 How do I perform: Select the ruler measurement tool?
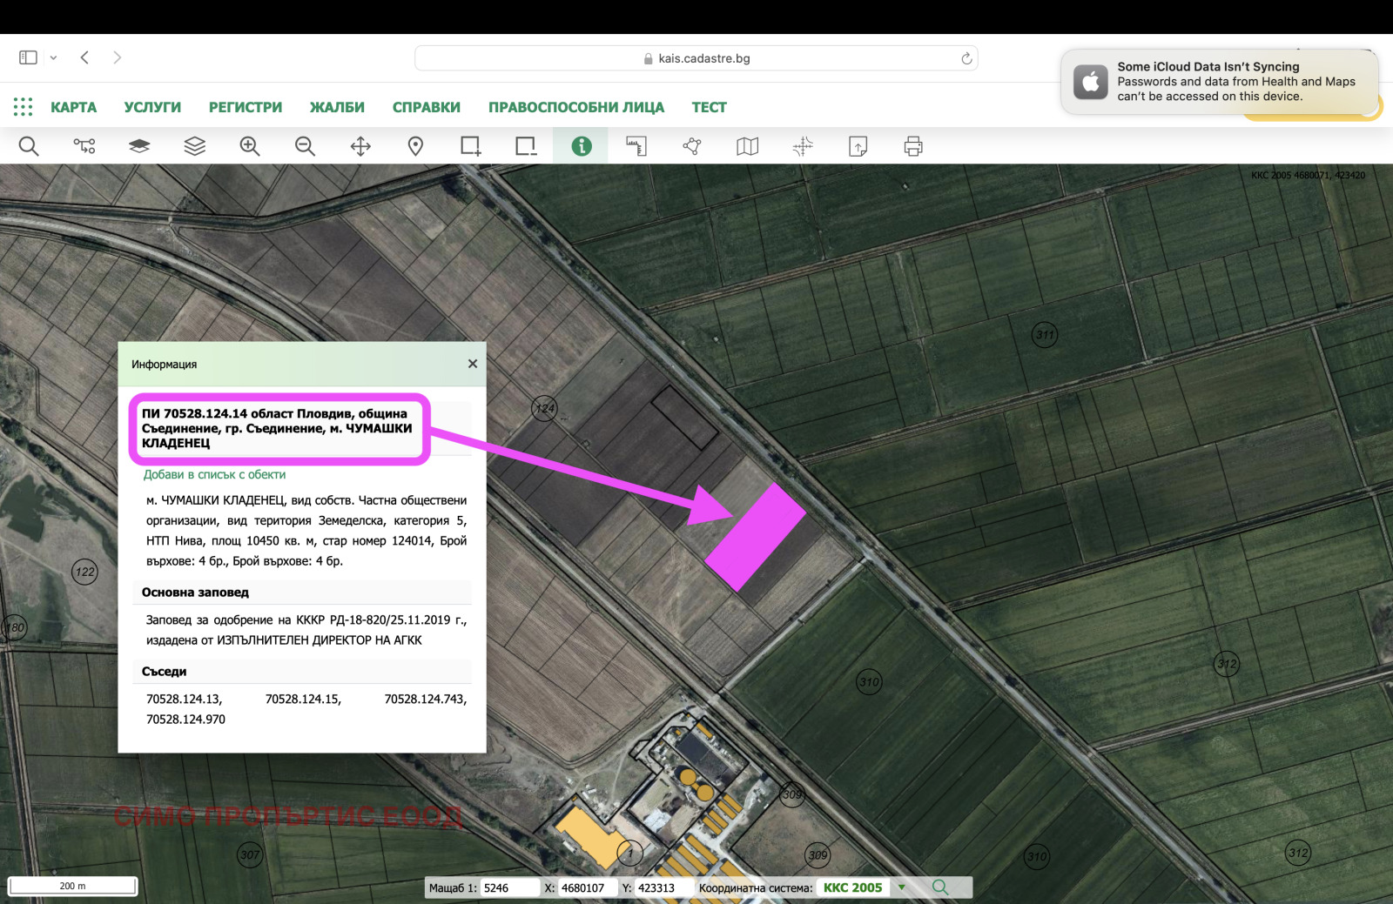pos(636,146)
